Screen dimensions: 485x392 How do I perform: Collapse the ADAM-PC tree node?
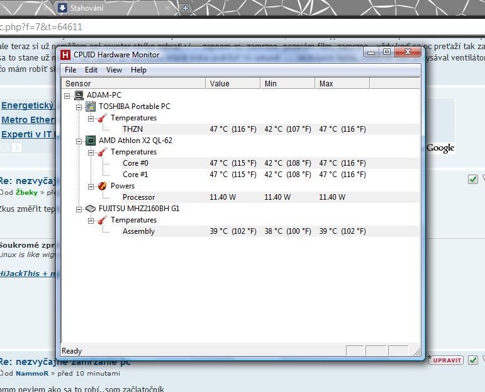click(x=67, y=96)
